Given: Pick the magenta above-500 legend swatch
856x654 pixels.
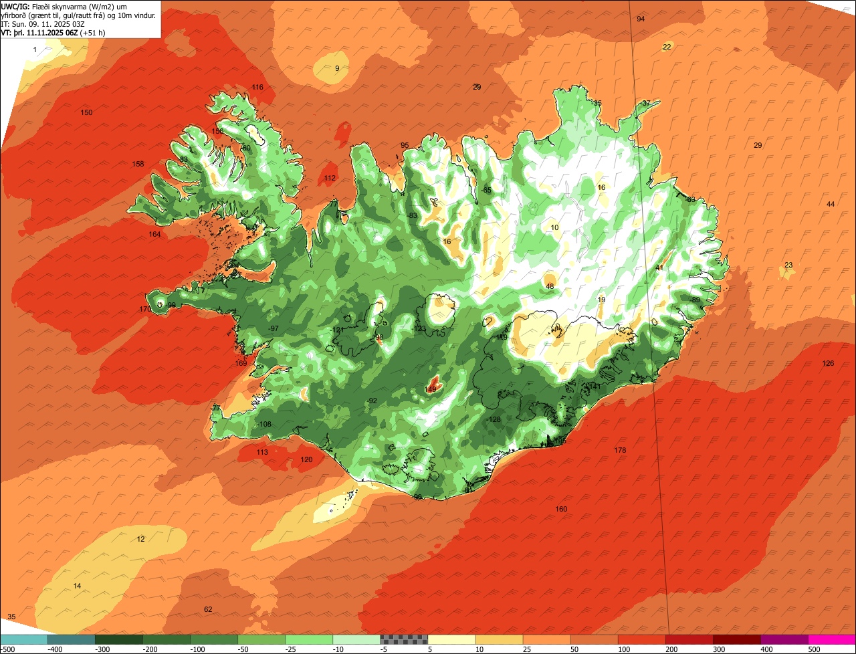Looking at the screenshot, I should point(832,639).
